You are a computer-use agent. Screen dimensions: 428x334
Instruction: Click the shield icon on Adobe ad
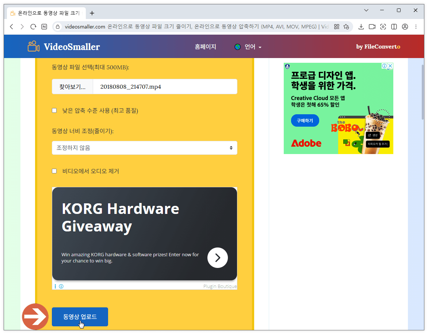[287, 66]
